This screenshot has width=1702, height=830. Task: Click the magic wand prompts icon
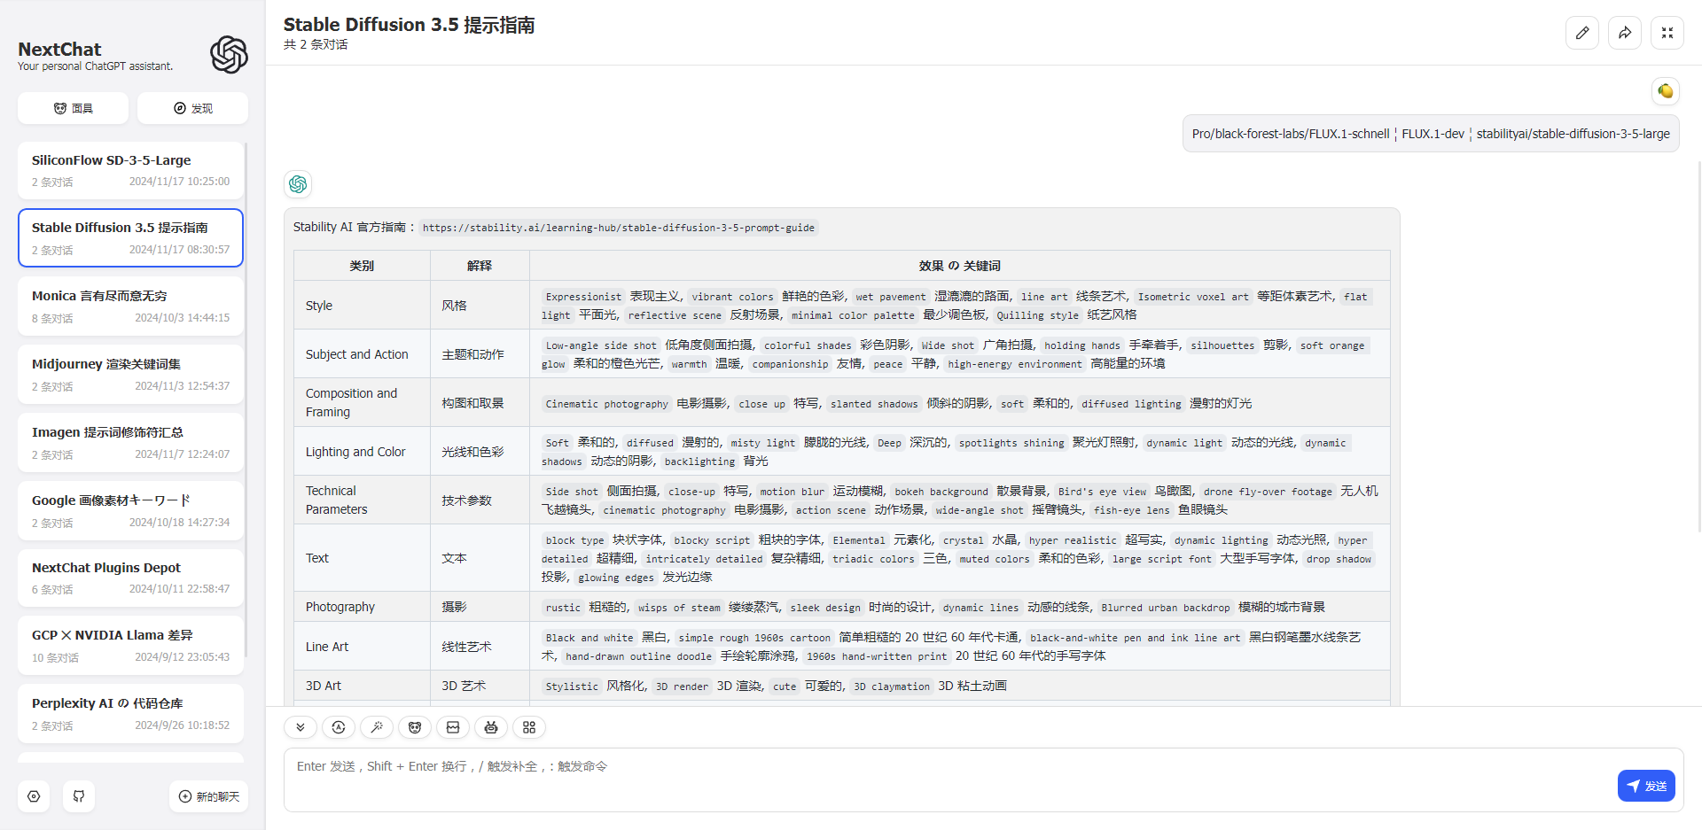377,727
